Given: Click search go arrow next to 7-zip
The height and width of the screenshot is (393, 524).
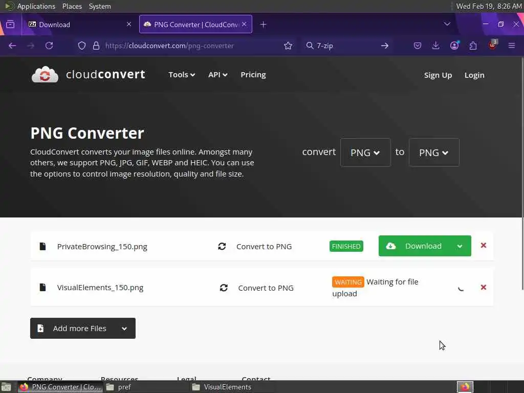Looking at the screenshot, I should [x=385, y=46].
